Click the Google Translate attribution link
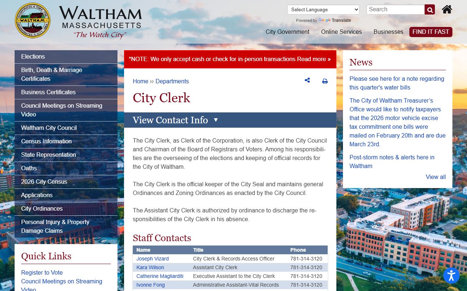 coord(335,20)
